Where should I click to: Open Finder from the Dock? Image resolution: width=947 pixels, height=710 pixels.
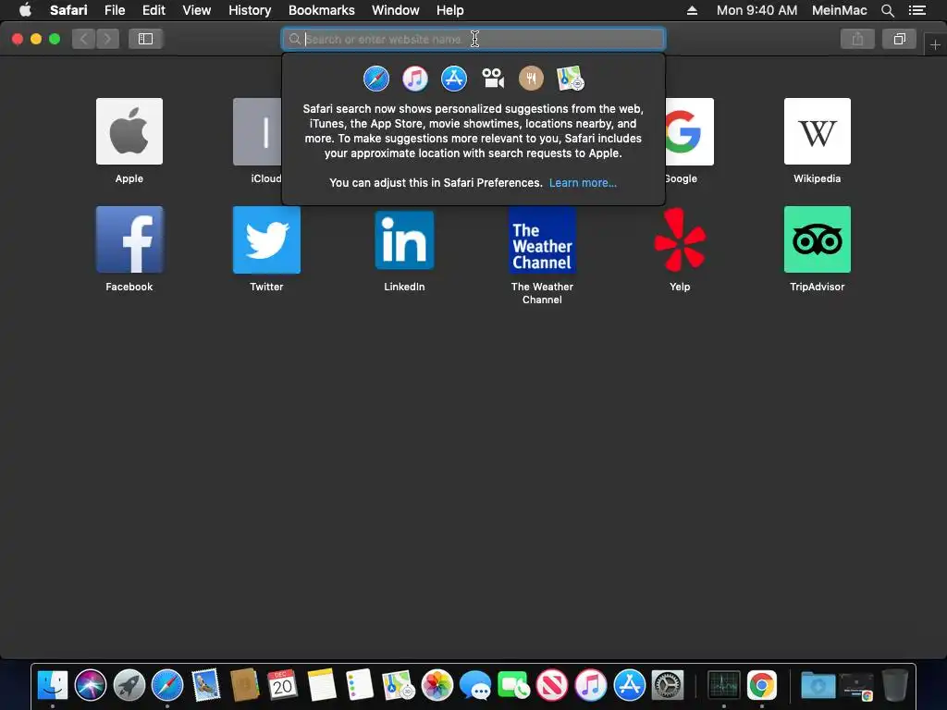(x=53, y=685)
